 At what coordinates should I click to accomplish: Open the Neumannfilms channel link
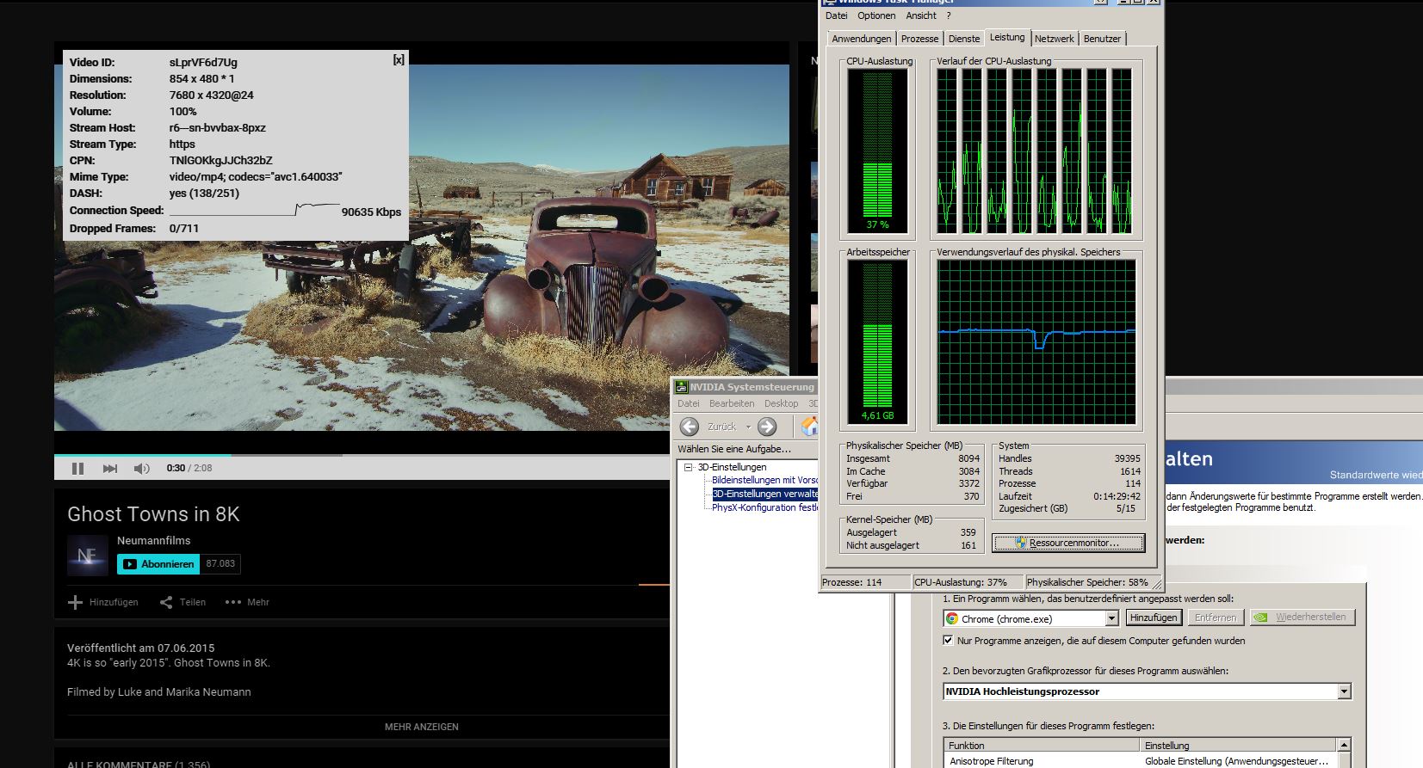click(154, 540)
